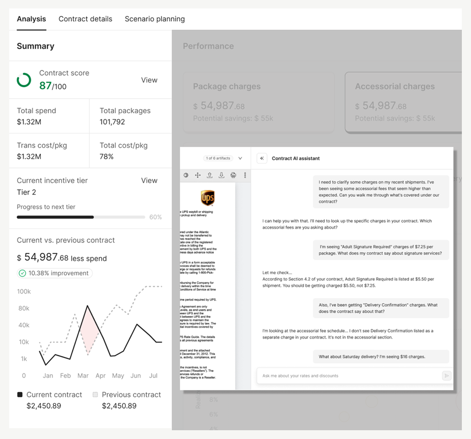Click the black Current contract legend swatch

[20, 394]
